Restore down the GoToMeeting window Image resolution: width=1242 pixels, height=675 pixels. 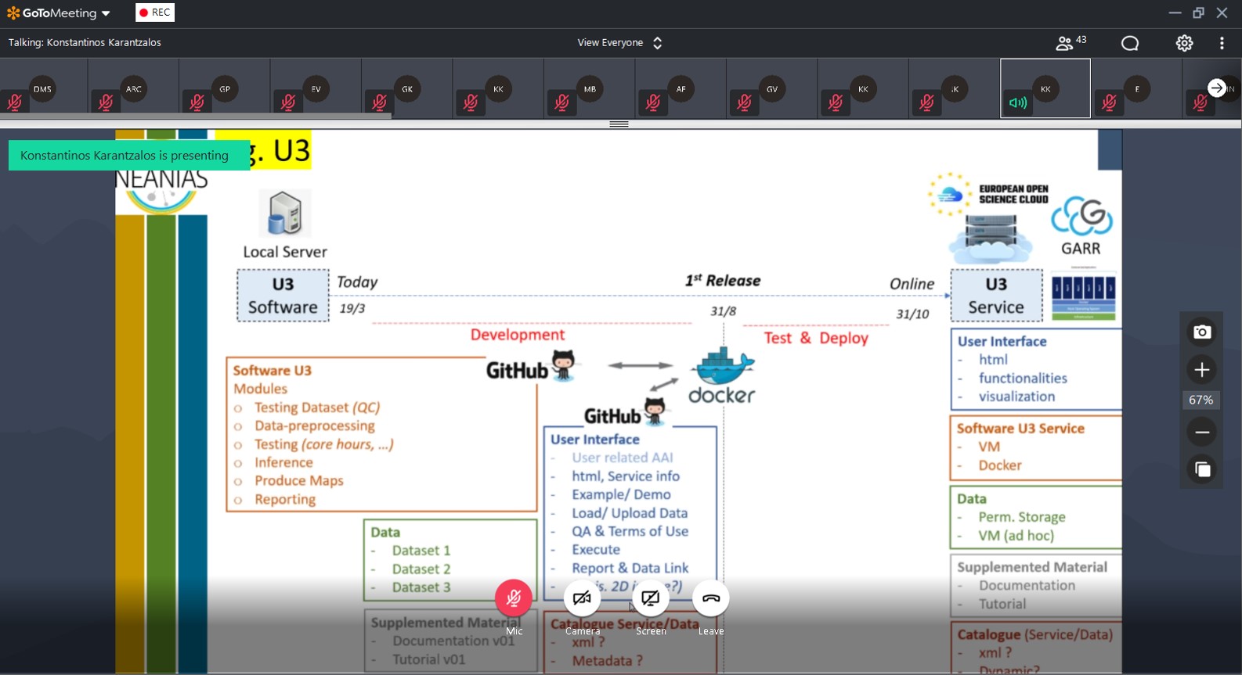pos(1198,13)
